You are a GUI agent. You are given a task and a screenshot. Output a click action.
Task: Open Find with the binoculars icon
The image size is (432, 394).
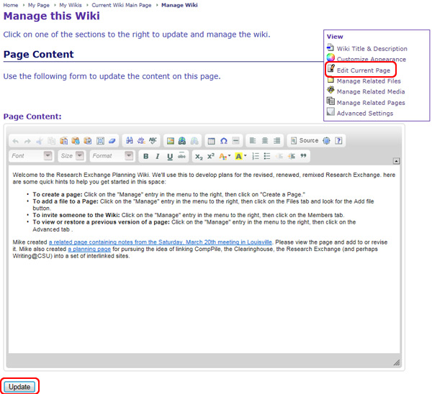coord(129,141)
